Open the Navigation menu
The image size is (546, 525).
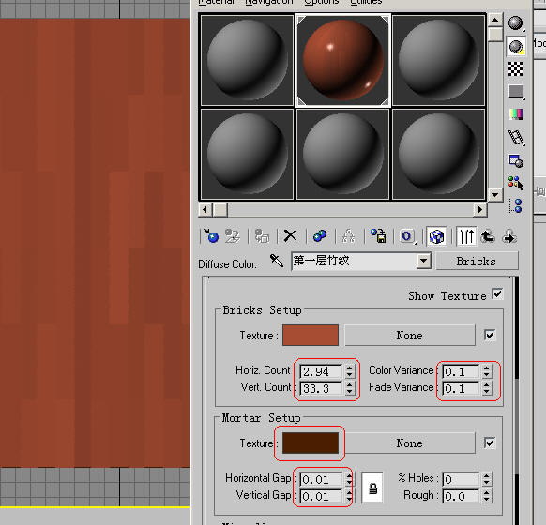pos(269,2)
